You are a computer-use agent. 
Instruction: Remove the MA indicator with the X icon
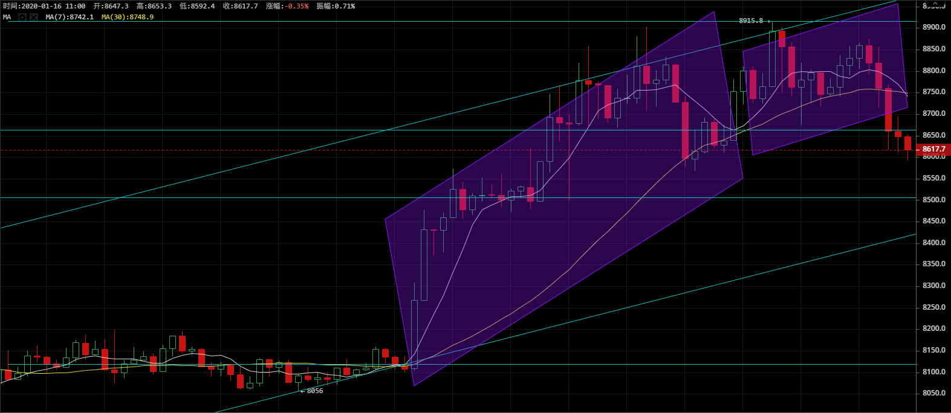click(x=34, y=17)
